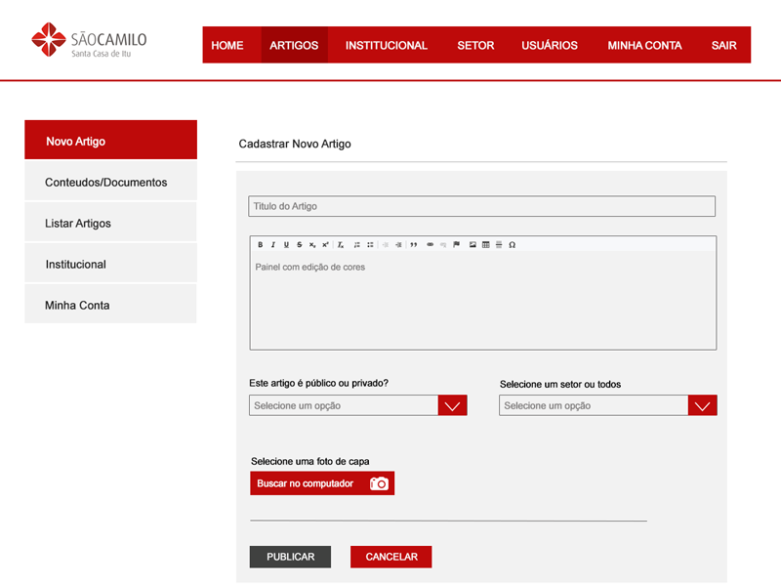The height and width of the screenshot is (586, 781).
Task: Open the special character (Omega) picker
Action: (x=513, y=244)
